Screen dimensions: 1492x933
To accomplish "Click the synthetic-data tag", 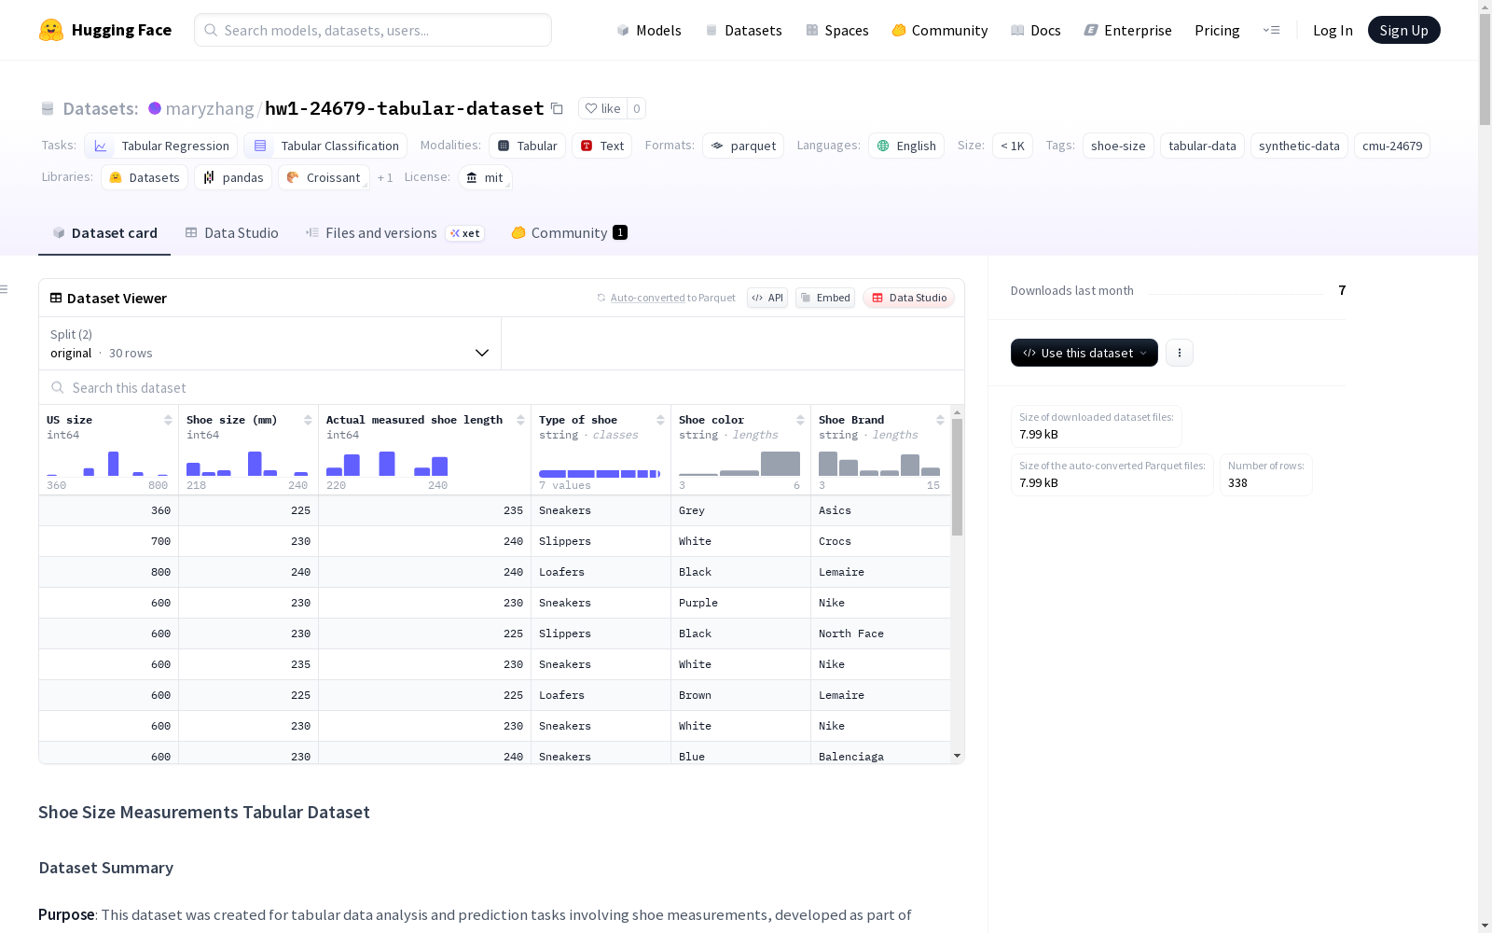I will tap(1299, 146).
